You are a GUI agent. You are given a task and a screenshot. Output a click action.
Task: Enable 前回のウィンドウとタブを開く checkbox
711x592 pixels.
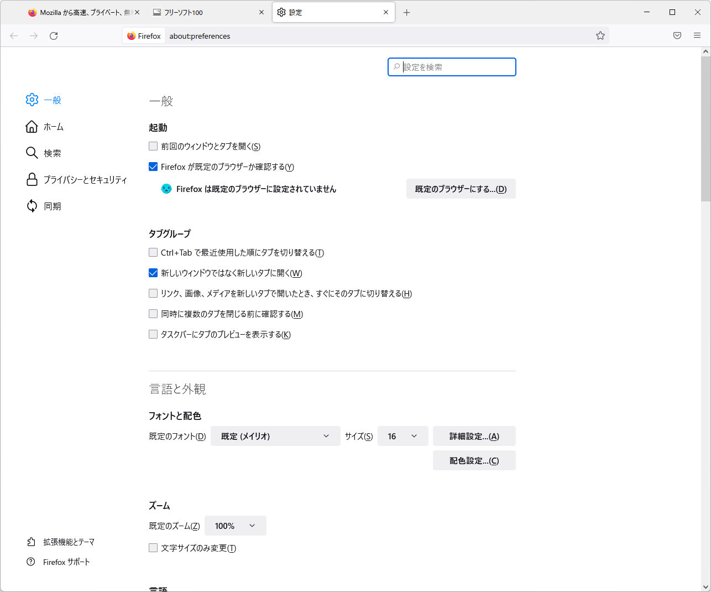pyautogui.click(x=153, y=146)
